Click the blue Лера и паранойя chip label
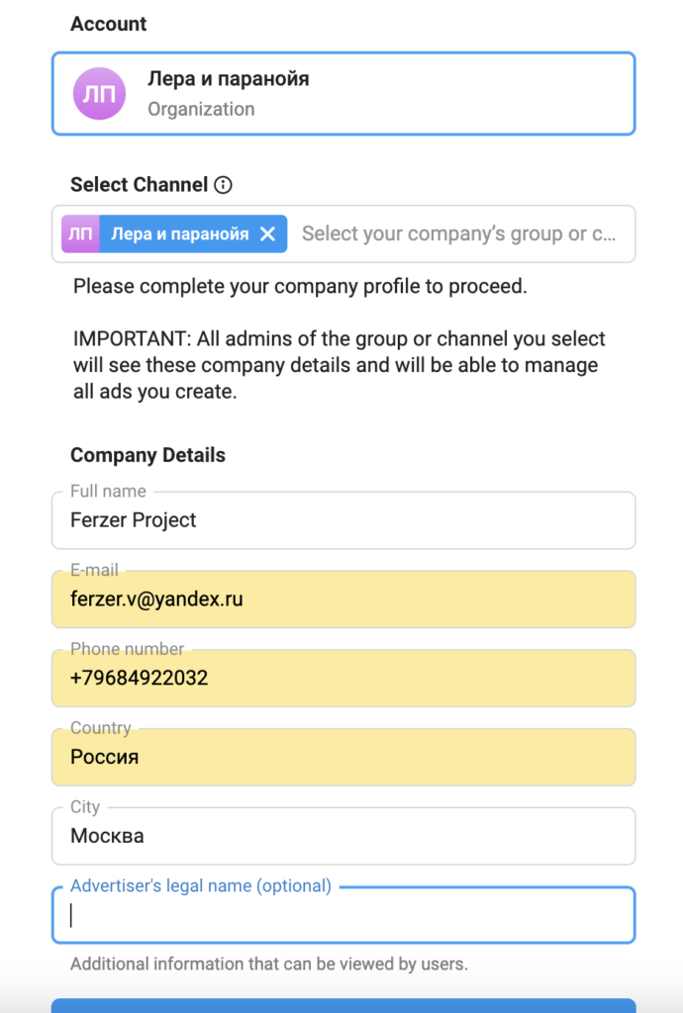The height and width of the screenshot is (1013, 683). point(179,234)
